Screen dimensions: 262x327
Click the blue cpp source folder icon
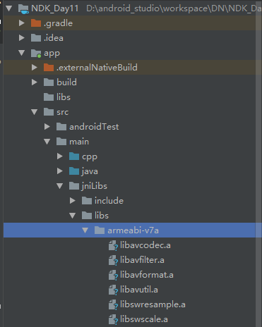(74, 156)
